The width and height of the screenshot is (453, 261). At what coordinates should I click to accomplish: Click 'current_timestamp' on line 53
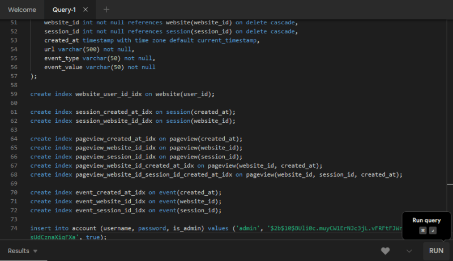pos(227,40)
